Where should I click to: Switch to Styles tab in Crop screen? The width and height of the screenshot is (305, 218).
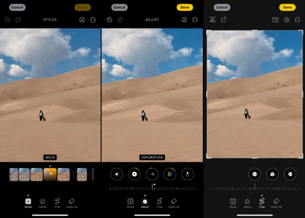click(233, 203)
